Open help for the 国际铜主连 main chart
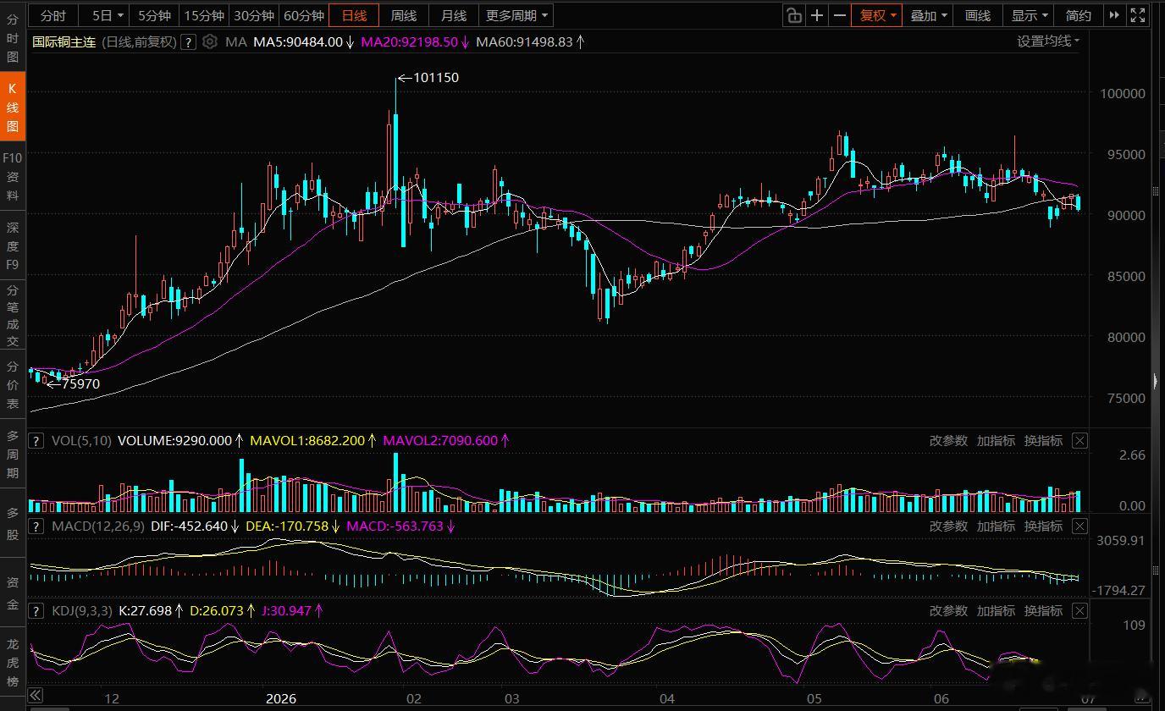This screenshot has width=1165, height=711. 188,41
